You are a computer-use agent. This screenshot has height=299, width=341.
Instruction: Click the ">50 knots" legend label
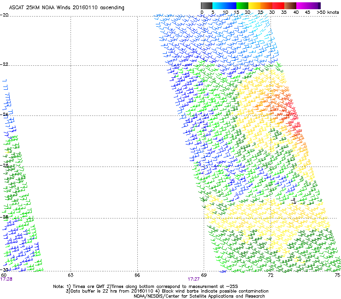pos(328,12)
